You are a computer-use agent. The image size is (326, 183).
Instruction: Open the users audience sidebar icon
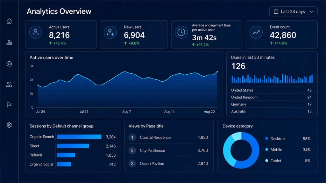(9, 85)
